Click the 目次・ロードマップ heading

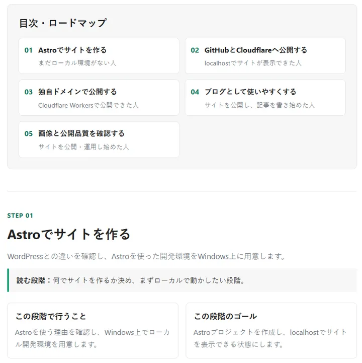[63, 23]
